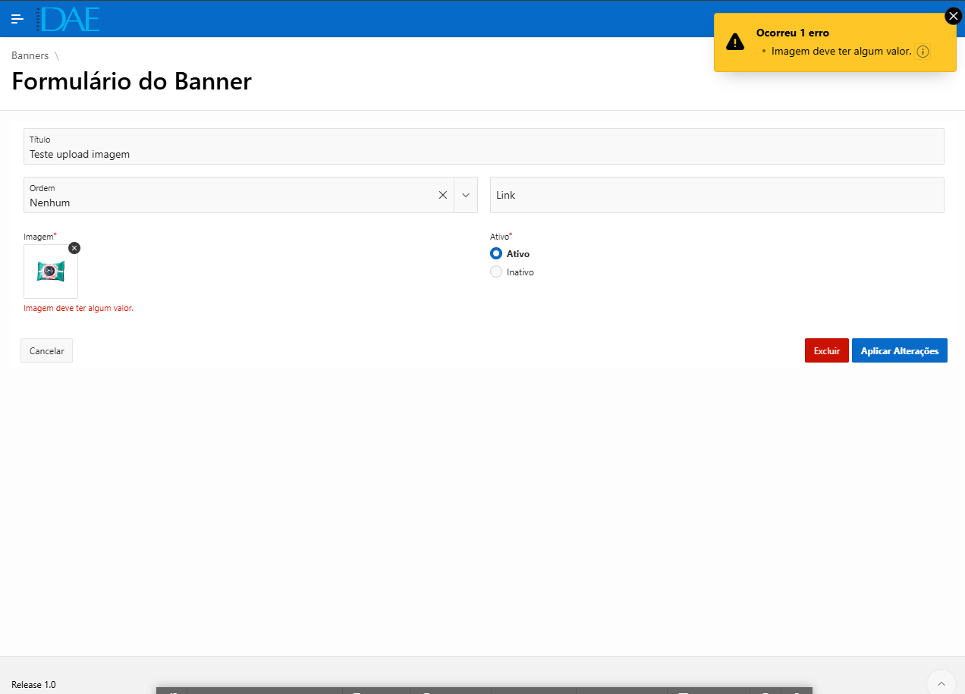Close the 'Ocorreu 1 erro' notification

coord(953,15)
